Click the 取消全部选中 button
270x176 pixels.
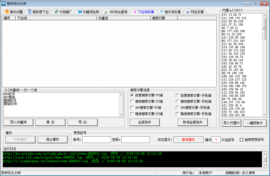coord(193,122)
